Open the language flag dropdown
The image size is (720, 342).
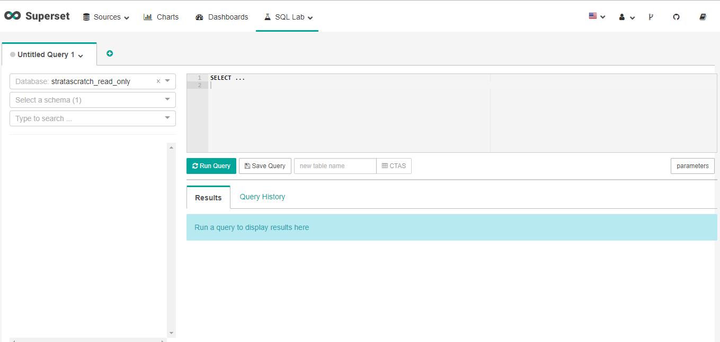(x=597, y=17)
